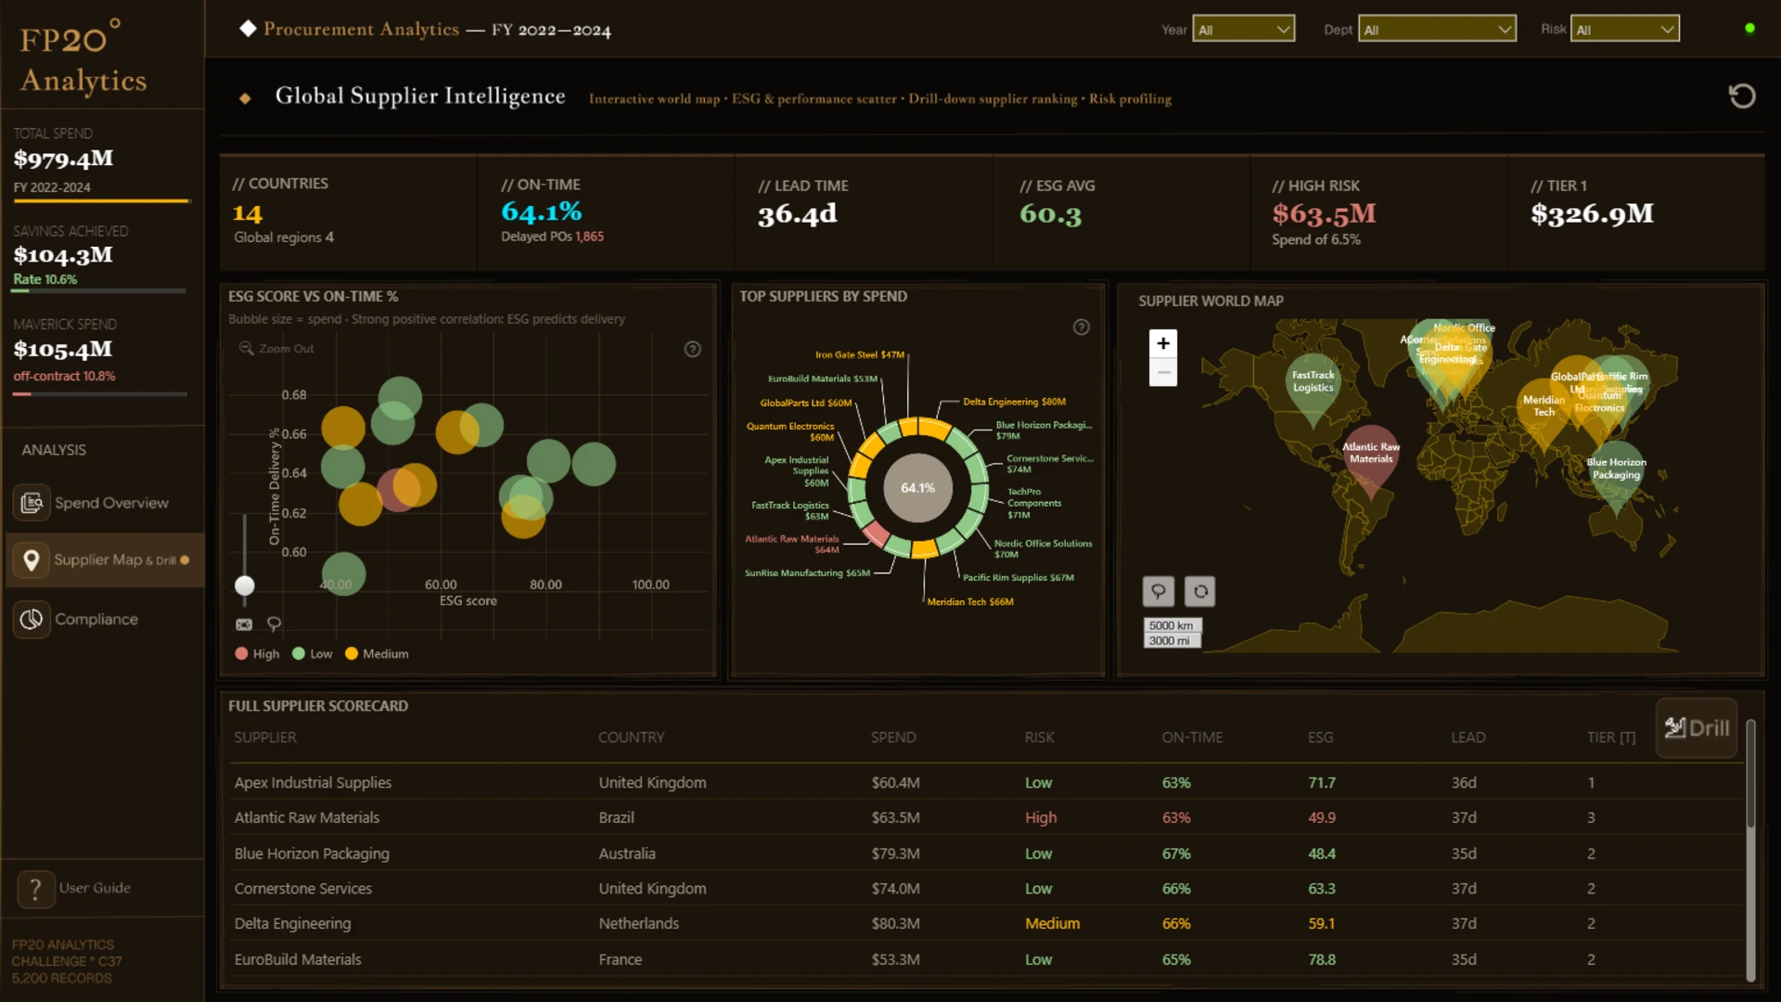Click the High Risk $63.5M KPI value

pos(1324,214)
